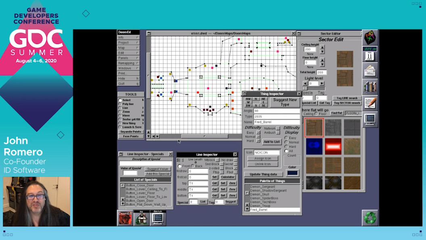Viewport: 426px width, 240px height.
Task: Click Zero button for top texture
Action: click(232, 183)
